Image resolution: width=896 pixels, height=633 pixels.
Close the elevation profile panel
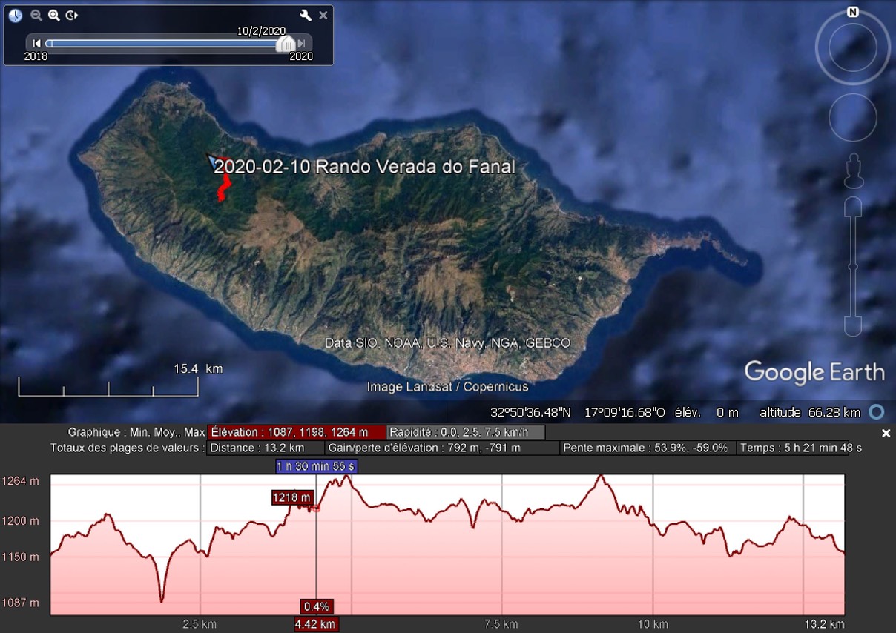click(x=886, y=434)
